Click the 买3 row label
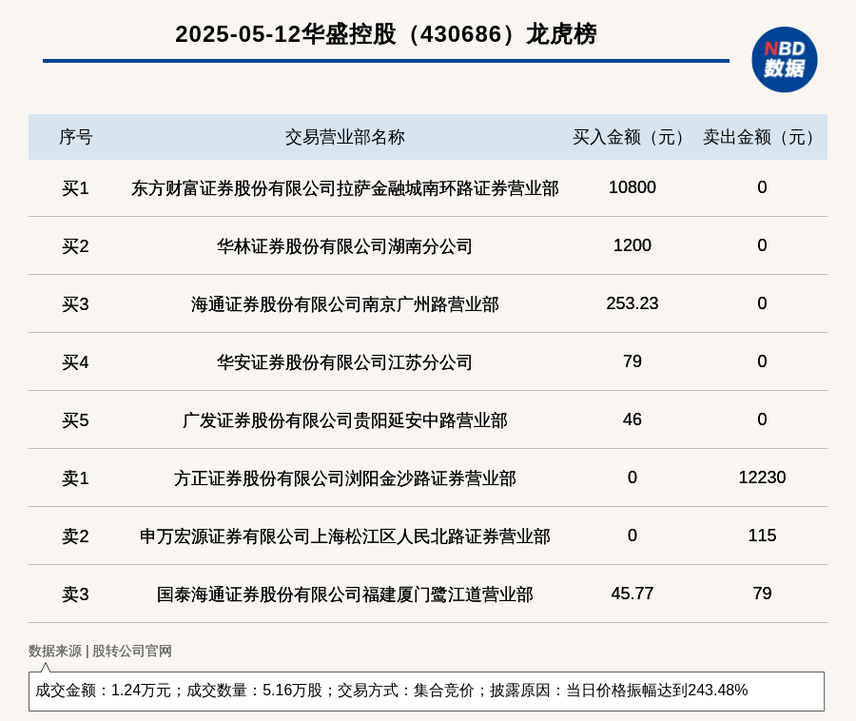Screen dimensions: 856x721 click(75, 304)
